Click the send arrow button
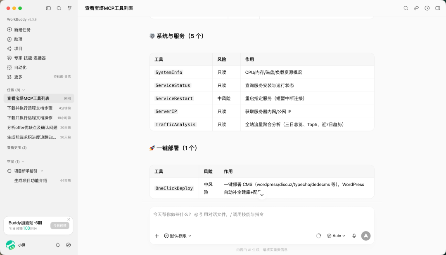The image size is (446, 255). (366, 236)
